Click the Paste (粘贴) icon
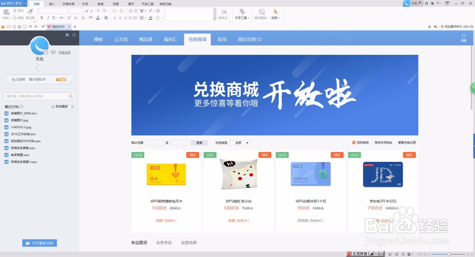 tap(6, 11)
